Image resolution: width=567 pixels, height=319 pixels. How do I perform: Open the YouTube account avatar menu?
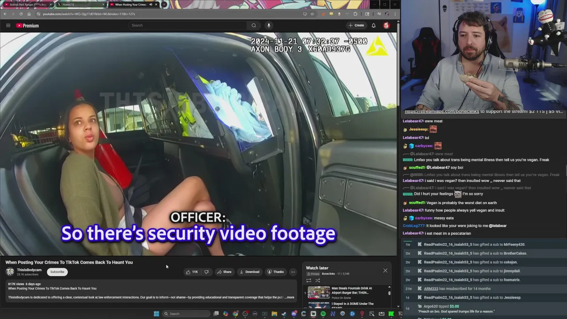pyautogui.click(x=386, y=25)
